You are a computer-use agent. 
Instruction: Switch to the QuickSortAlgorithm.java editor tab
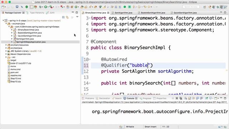pos(184,13)
